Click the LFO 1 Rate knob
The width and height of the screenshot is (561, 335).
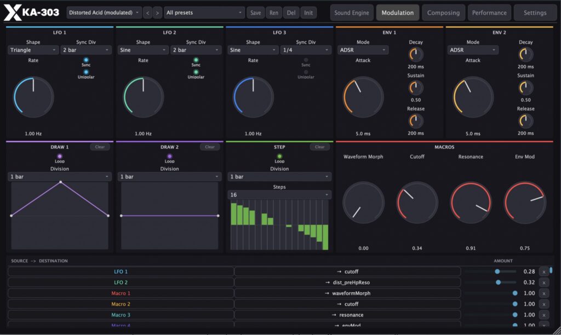[x=33, y=97]
